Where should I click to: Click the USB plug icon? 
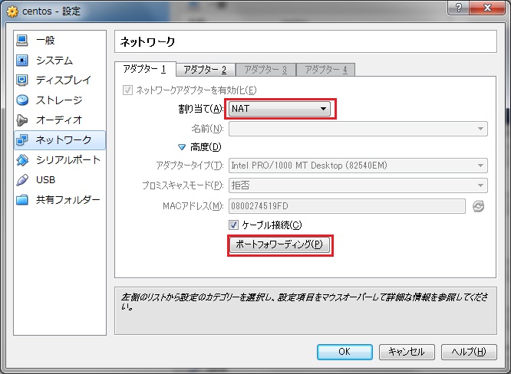coord(22,179)
